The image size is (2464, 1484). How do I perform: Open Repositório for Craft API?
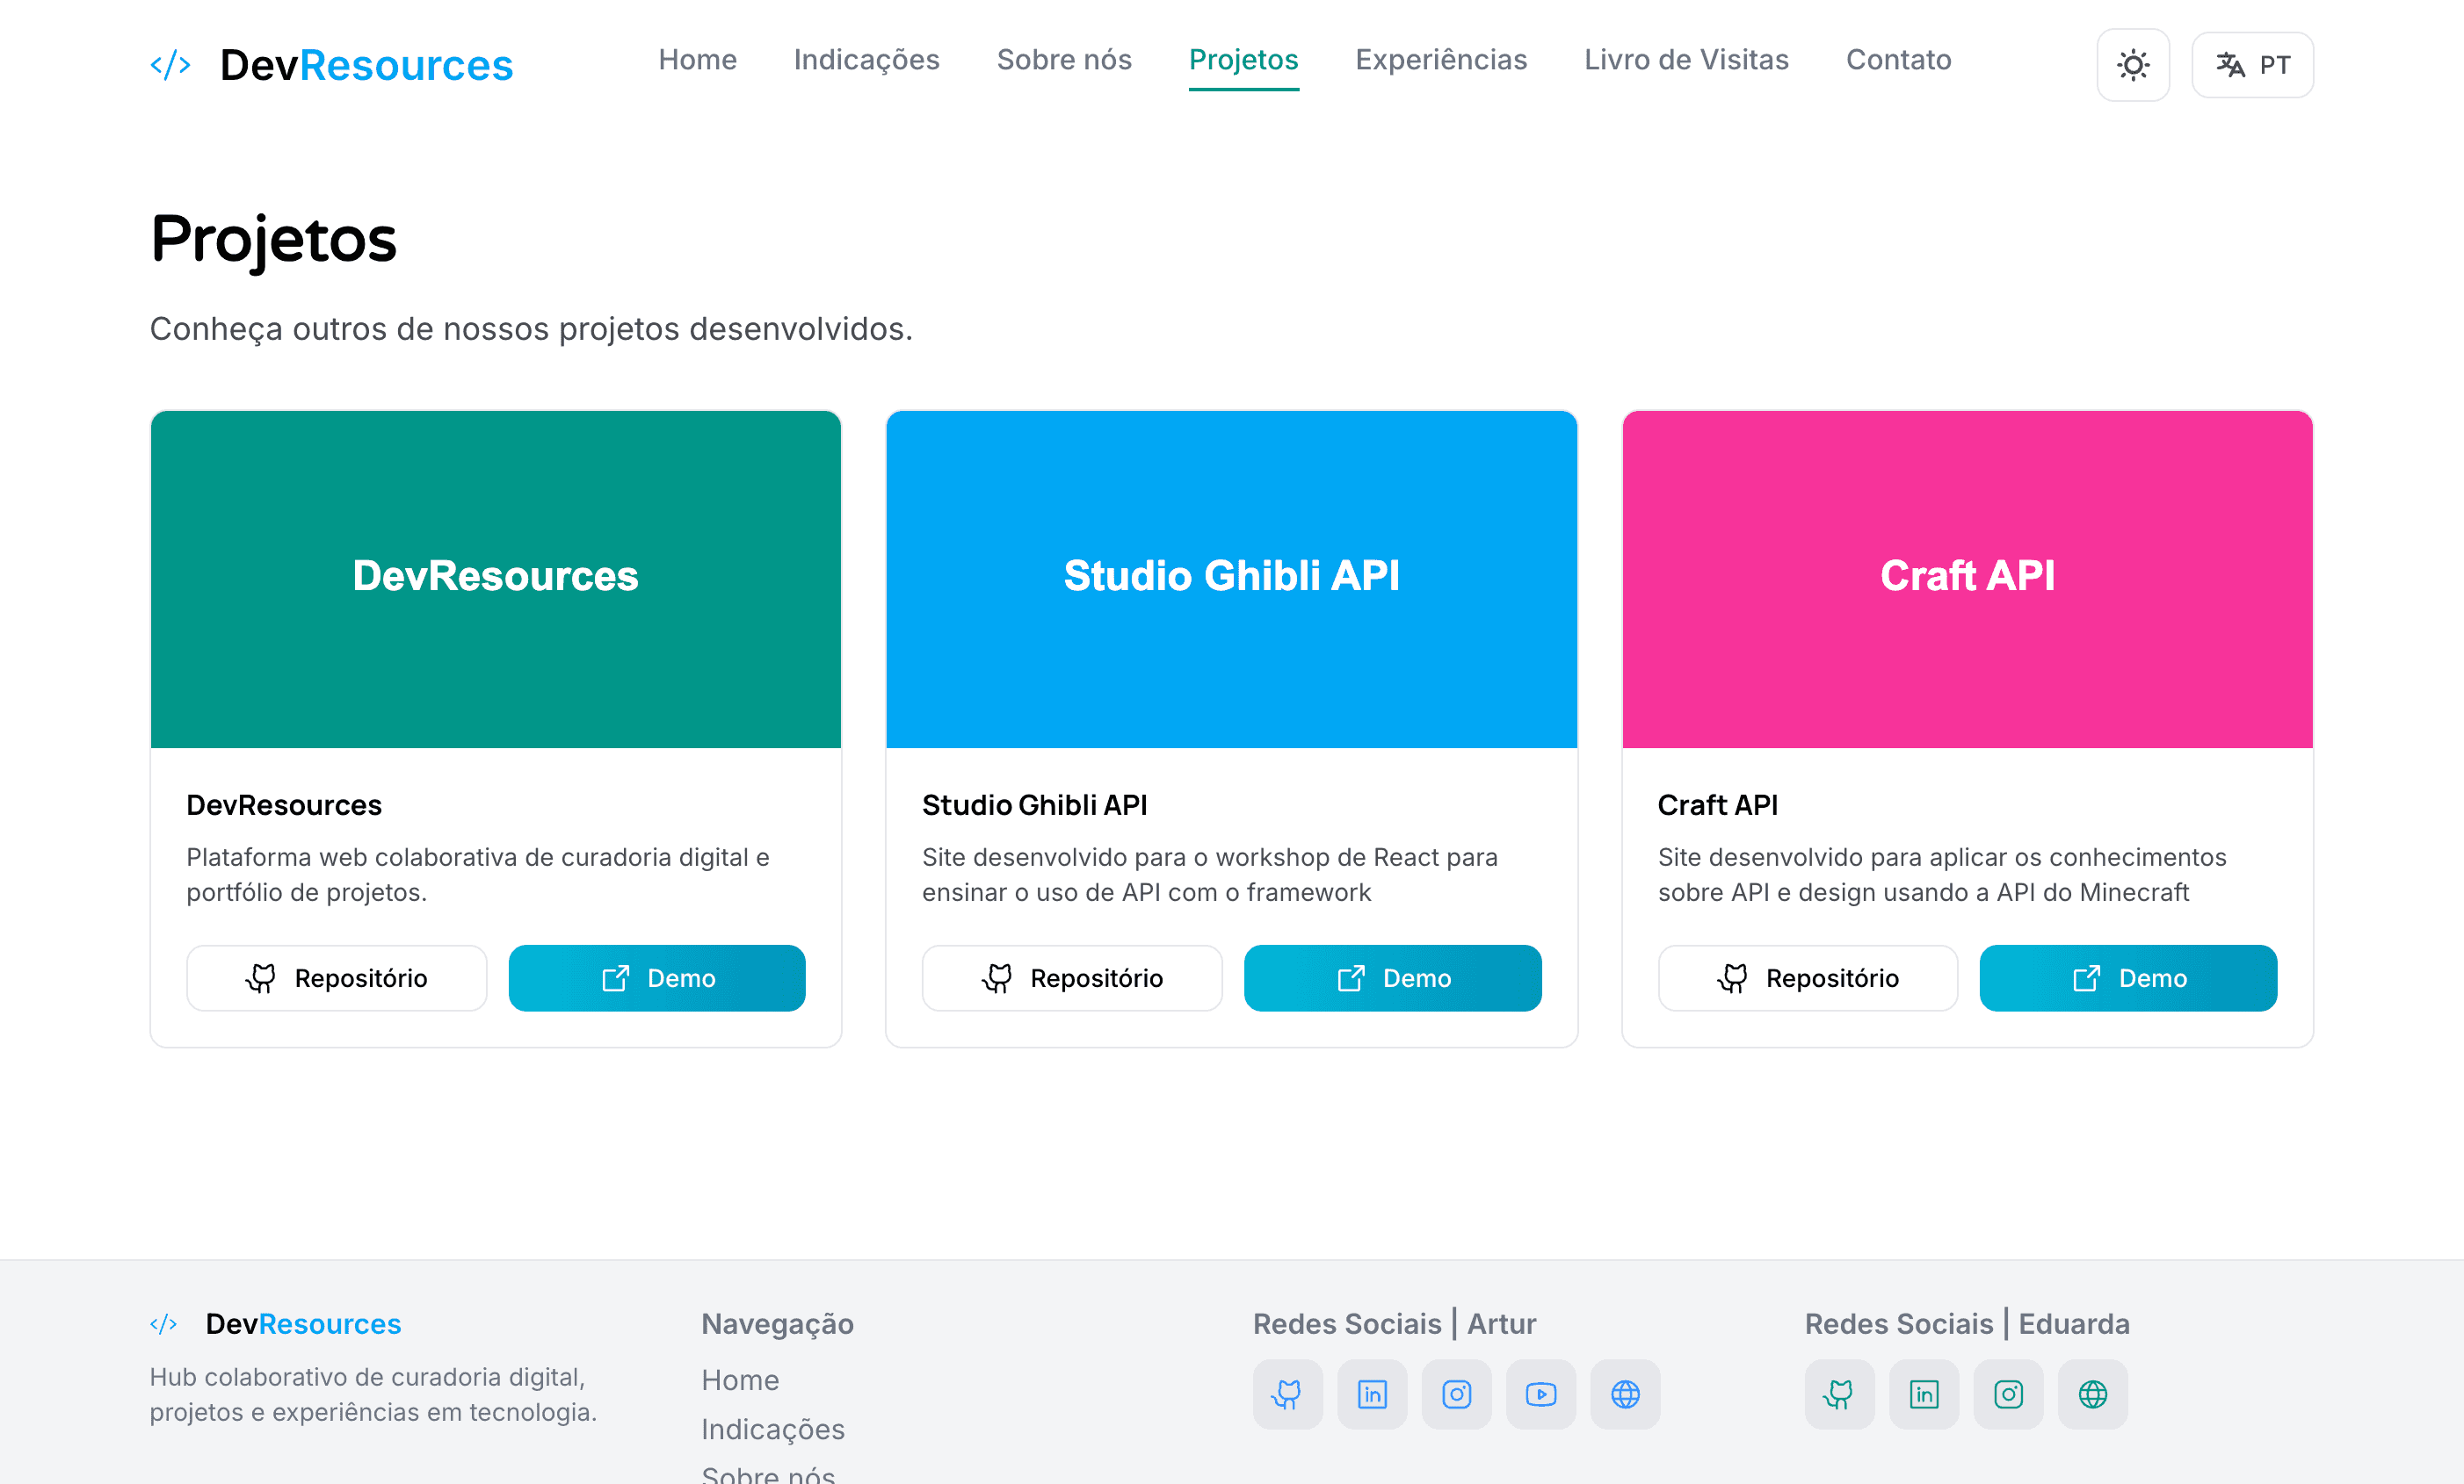1807,977
